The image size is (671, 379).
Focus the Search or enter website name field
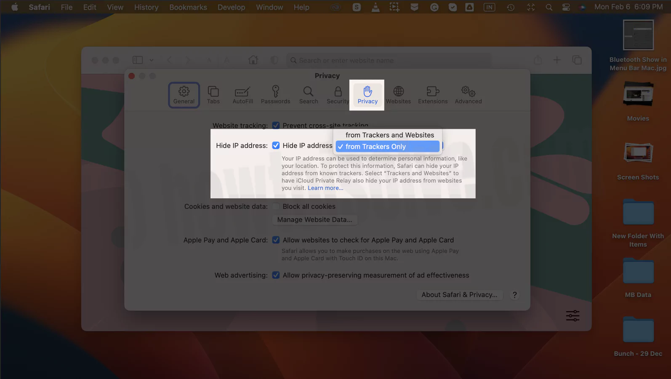pos(389,60)
